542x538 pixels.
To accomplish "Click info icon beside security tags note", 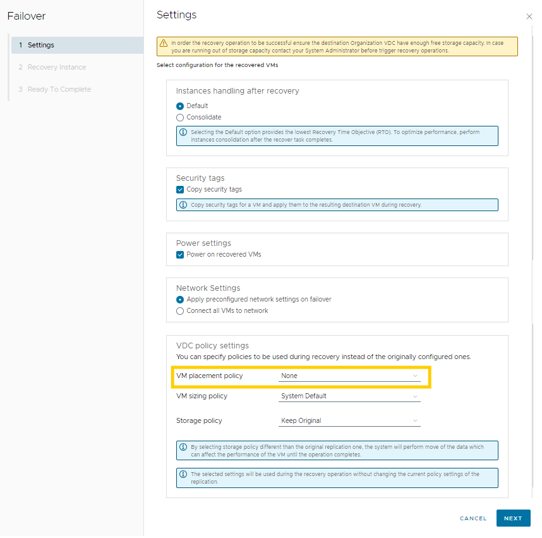I will (x=183, y=205).
